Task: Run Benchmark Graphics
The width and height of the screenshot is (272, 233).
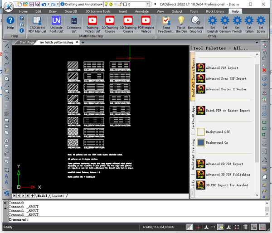Action: [195, 24]
